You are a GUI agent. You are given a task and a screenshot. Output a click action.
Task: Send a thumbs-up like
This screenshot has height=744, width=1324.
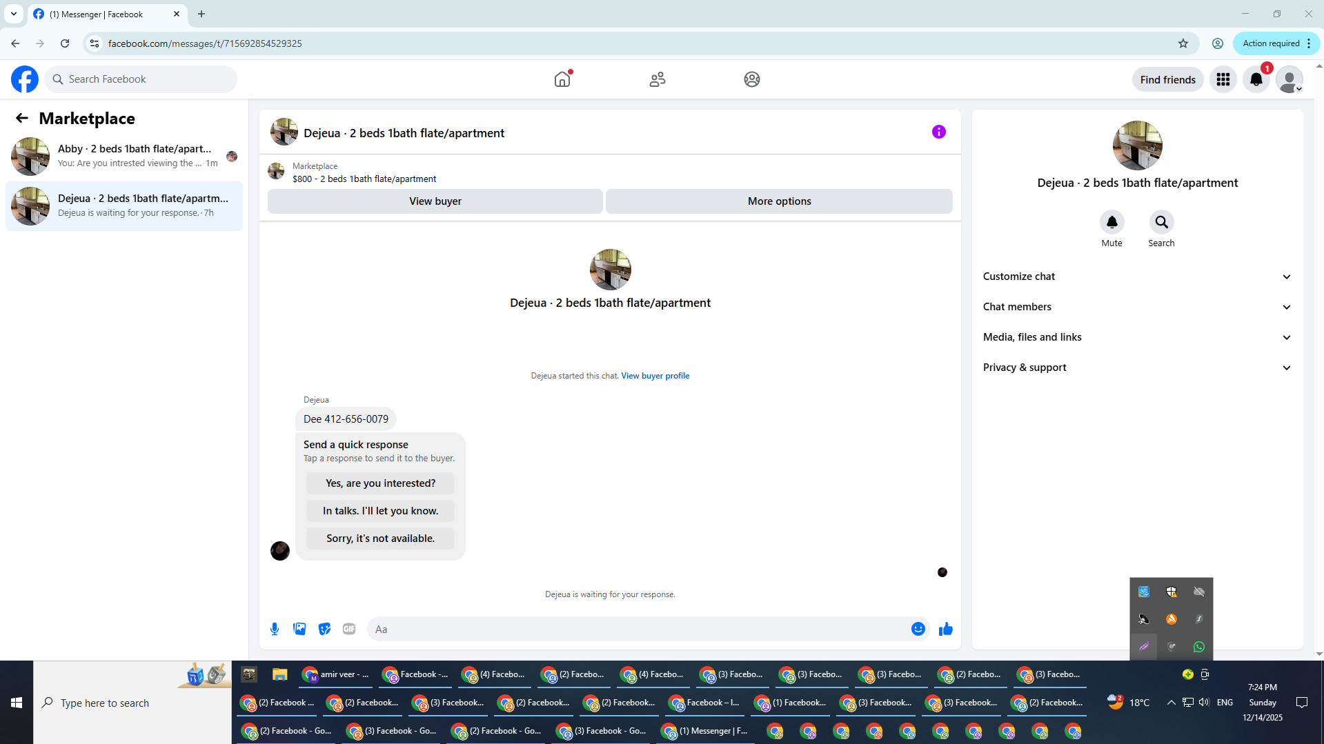point(945,629)
